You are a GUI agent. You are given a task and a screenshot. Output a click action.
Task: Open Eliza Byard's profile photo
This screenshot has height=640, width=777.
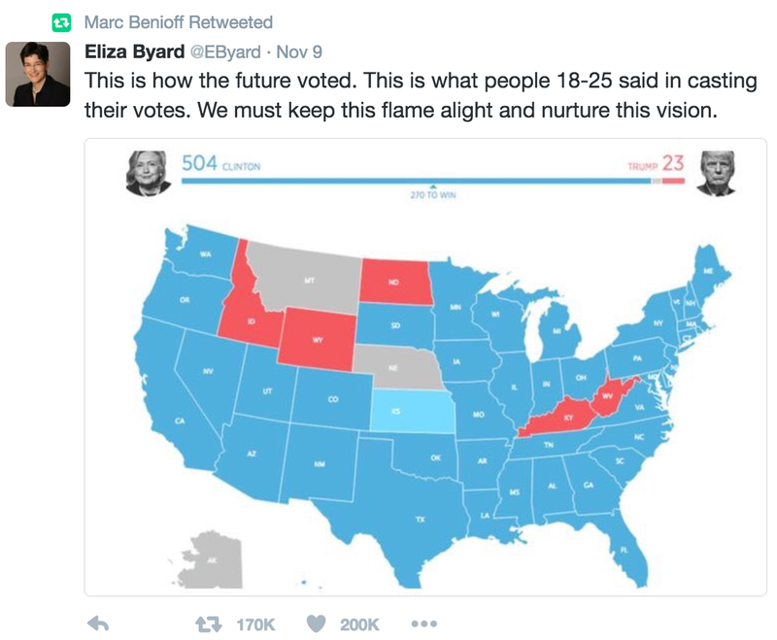(38, 75)
